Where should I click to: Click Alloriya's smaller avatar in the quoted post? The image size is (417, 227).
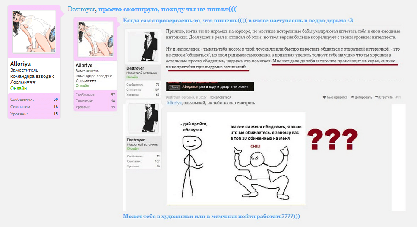95,39
